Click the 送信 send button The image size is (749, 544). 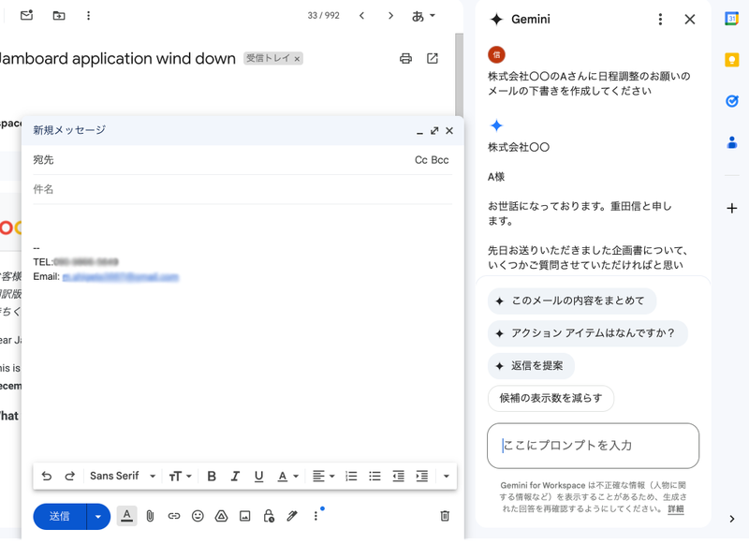pos(60,516)
